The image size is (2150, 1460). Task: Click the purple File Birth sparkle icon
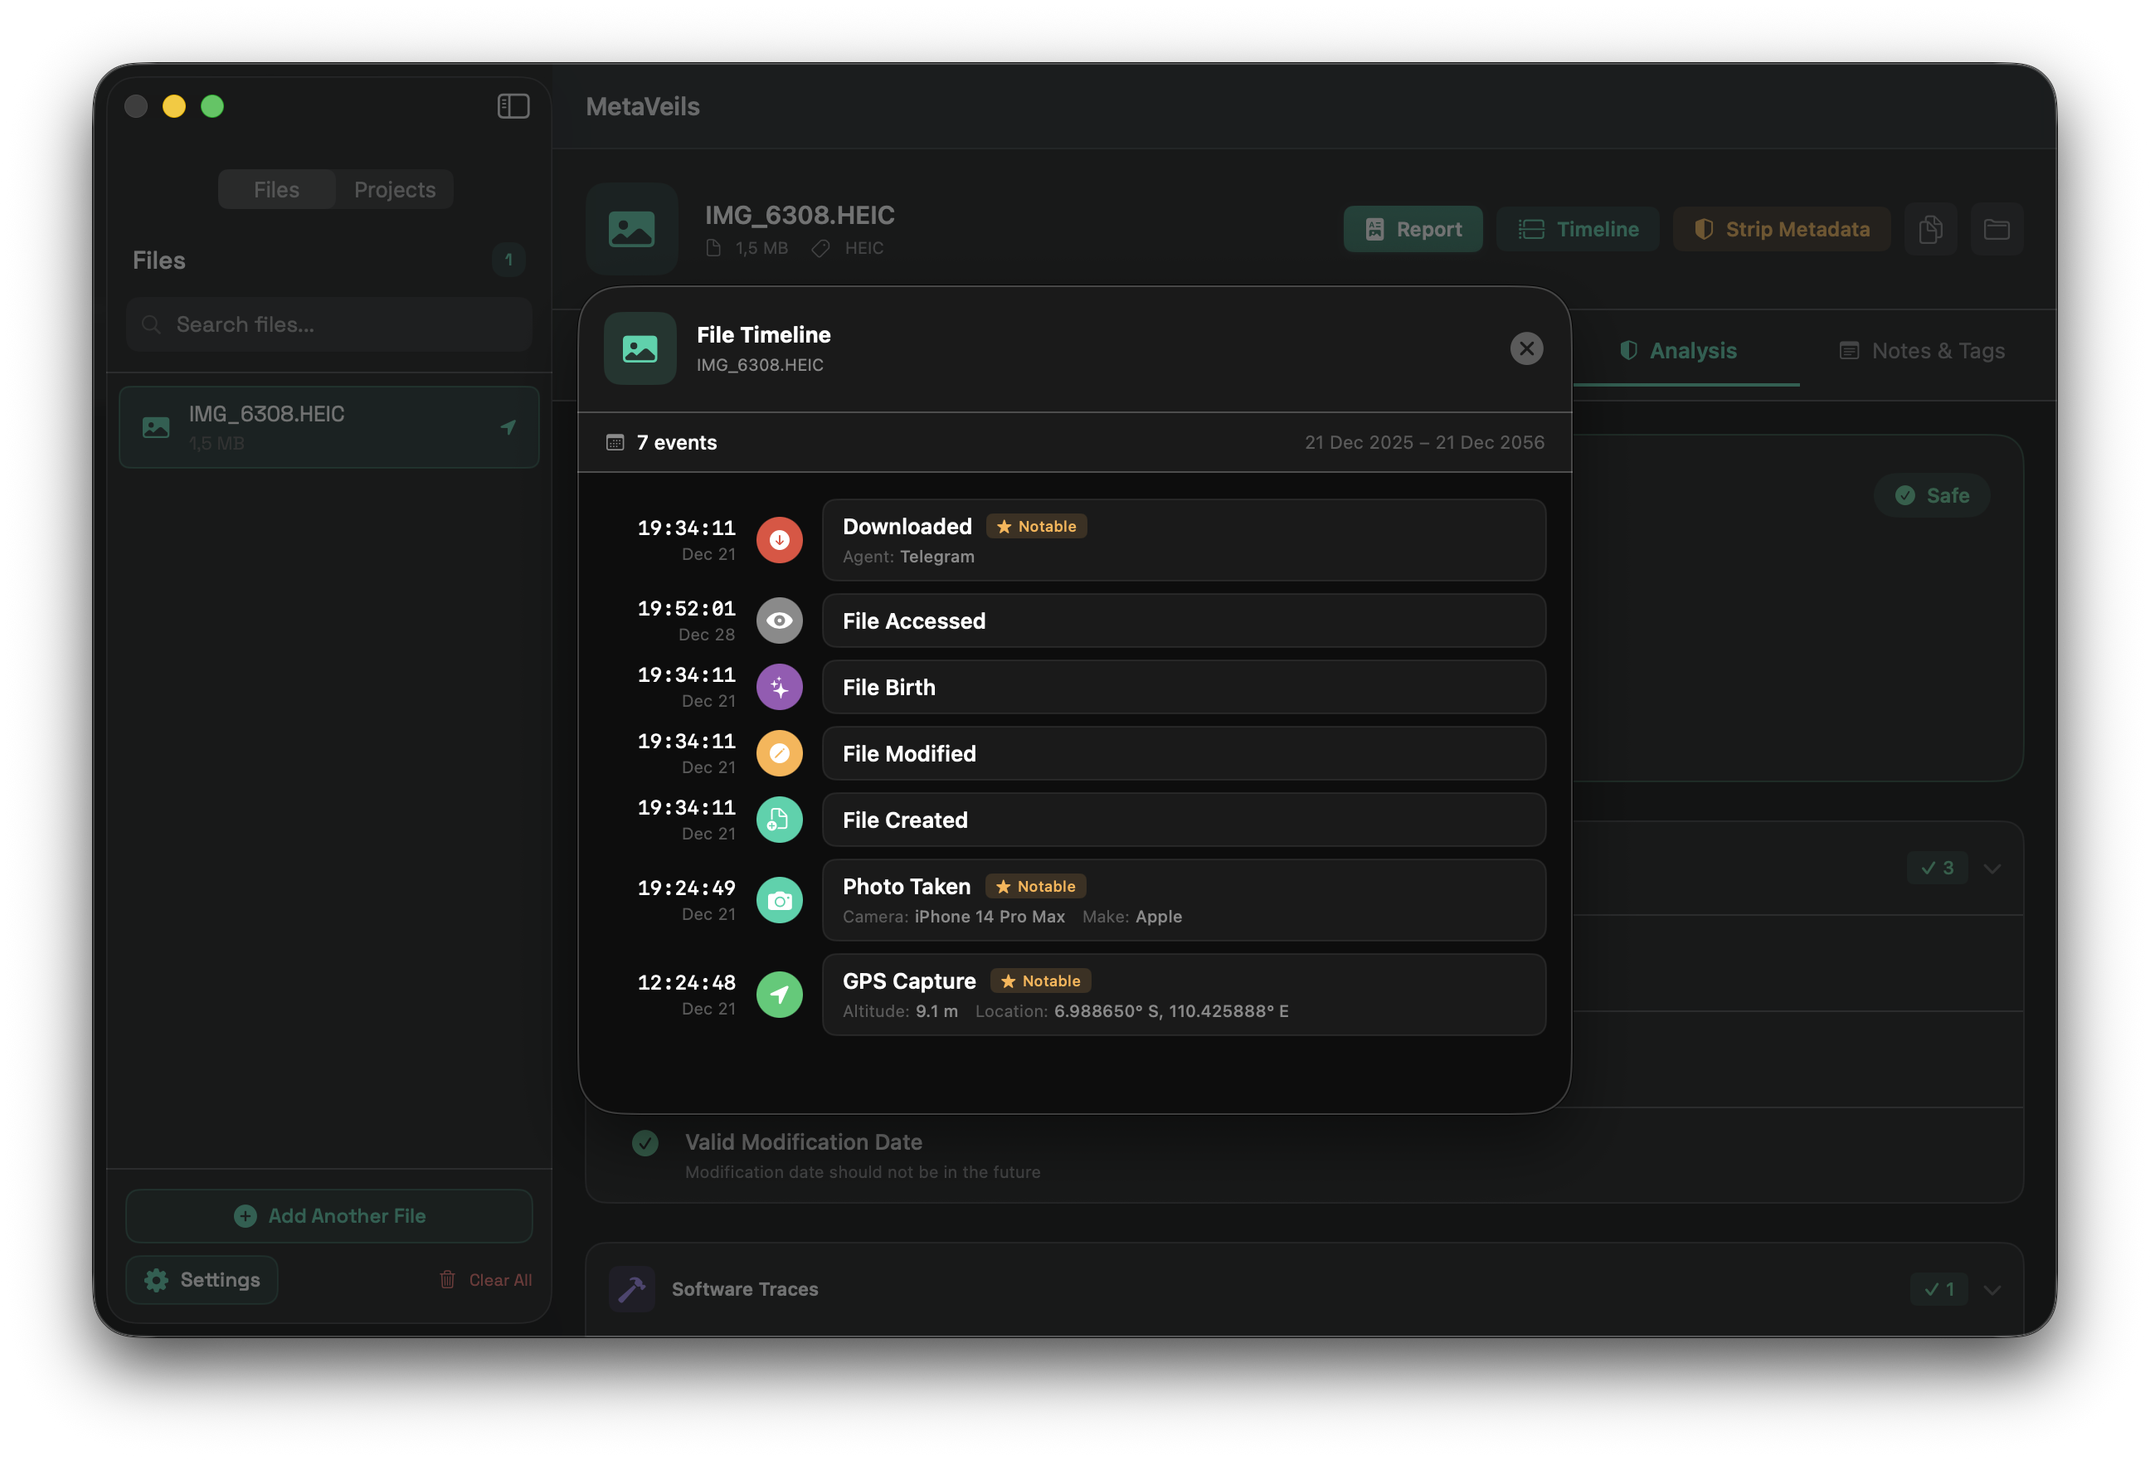tap(779, 688)
